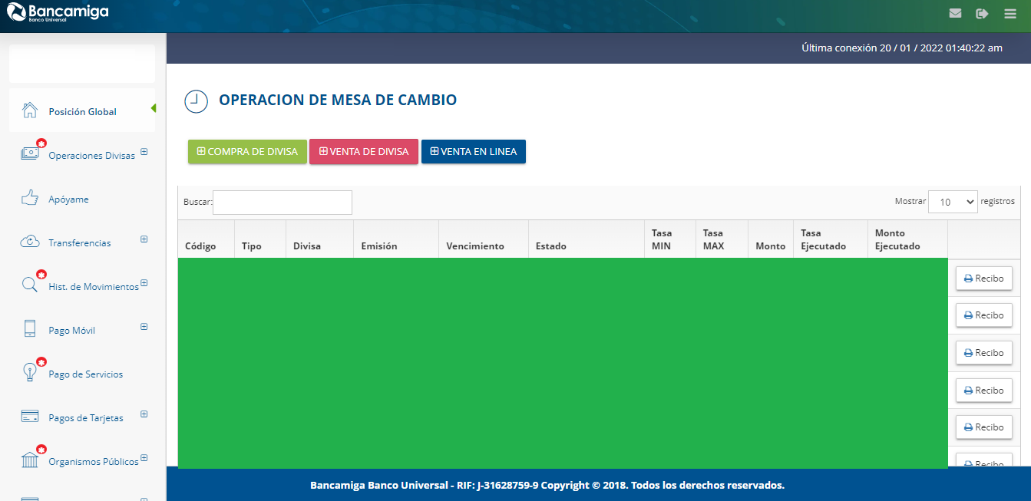Click the Última conexión timestamp text
The height and width of the screenshot is (501, 1031).
coord(902,48)
